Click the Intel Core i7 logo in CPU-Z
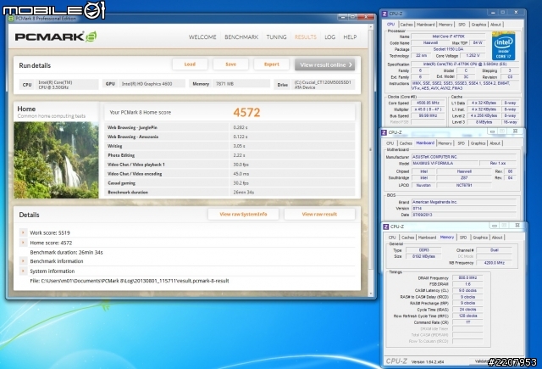This screenshot has height=369, width=542. (503, 46)
